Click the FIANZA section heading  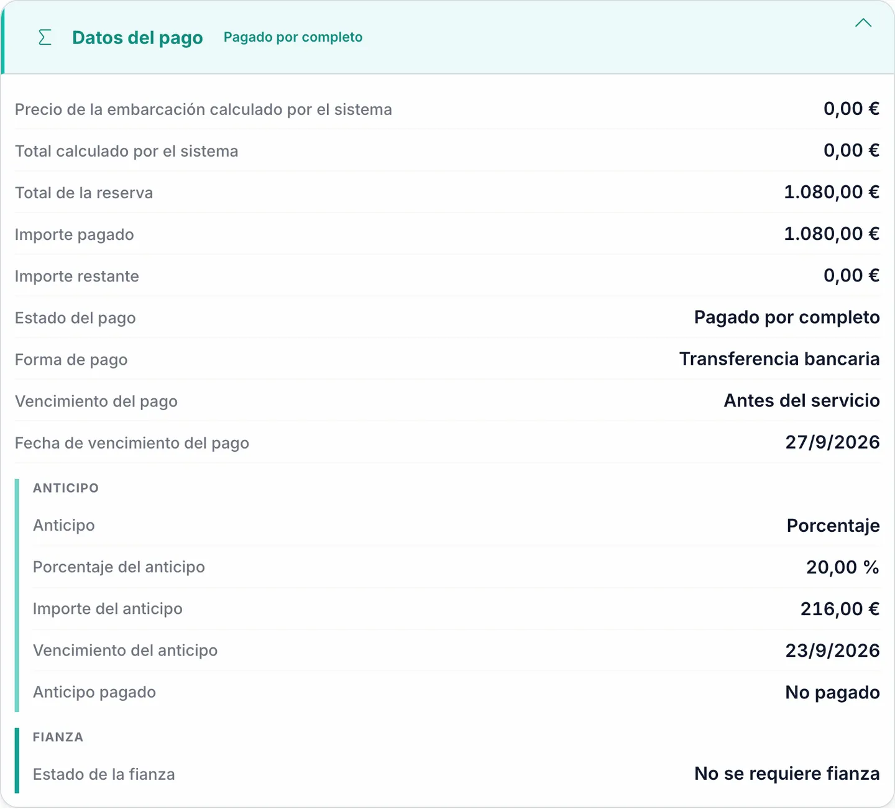[x=58, y=737]
